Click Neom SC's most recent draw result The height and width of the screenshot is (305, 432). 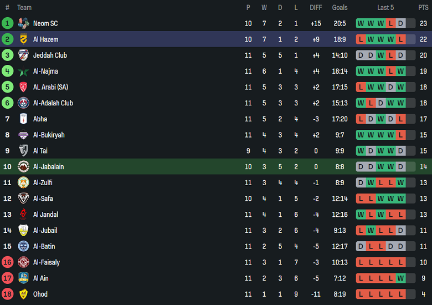[x=400, y=23]
